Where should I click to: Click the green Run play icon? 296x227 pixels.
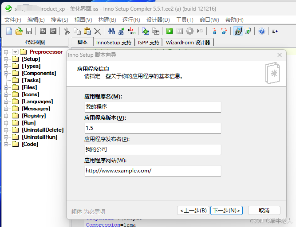tap(170, 31)
